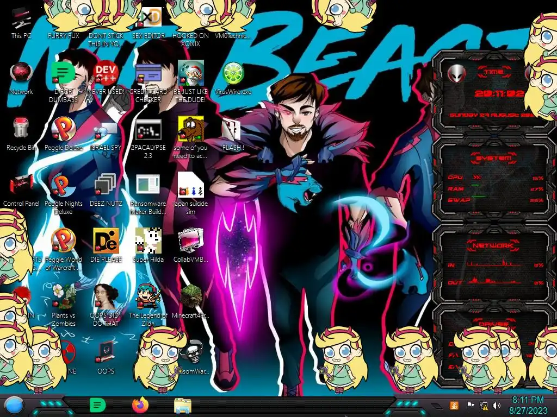557x417 pixels.
Task: Launch Plants vs Zombies shortcut
Action: 63,305
